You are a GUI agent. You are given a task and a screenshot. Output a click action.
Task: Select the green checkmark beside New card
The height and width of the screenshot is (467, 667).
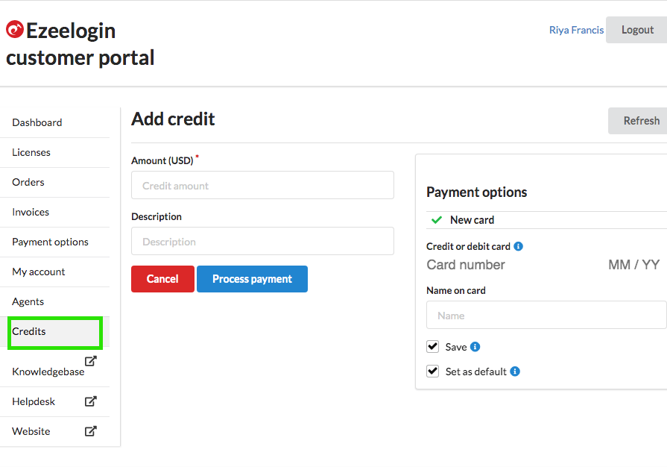pyautogui.click(x=437, y=220)
